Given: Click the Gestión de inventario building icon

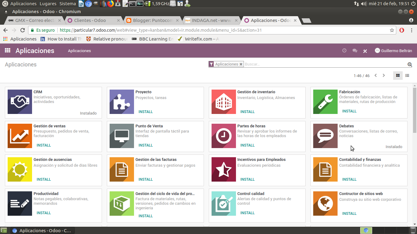Looking at the screenshot, I should click(224, 102).
